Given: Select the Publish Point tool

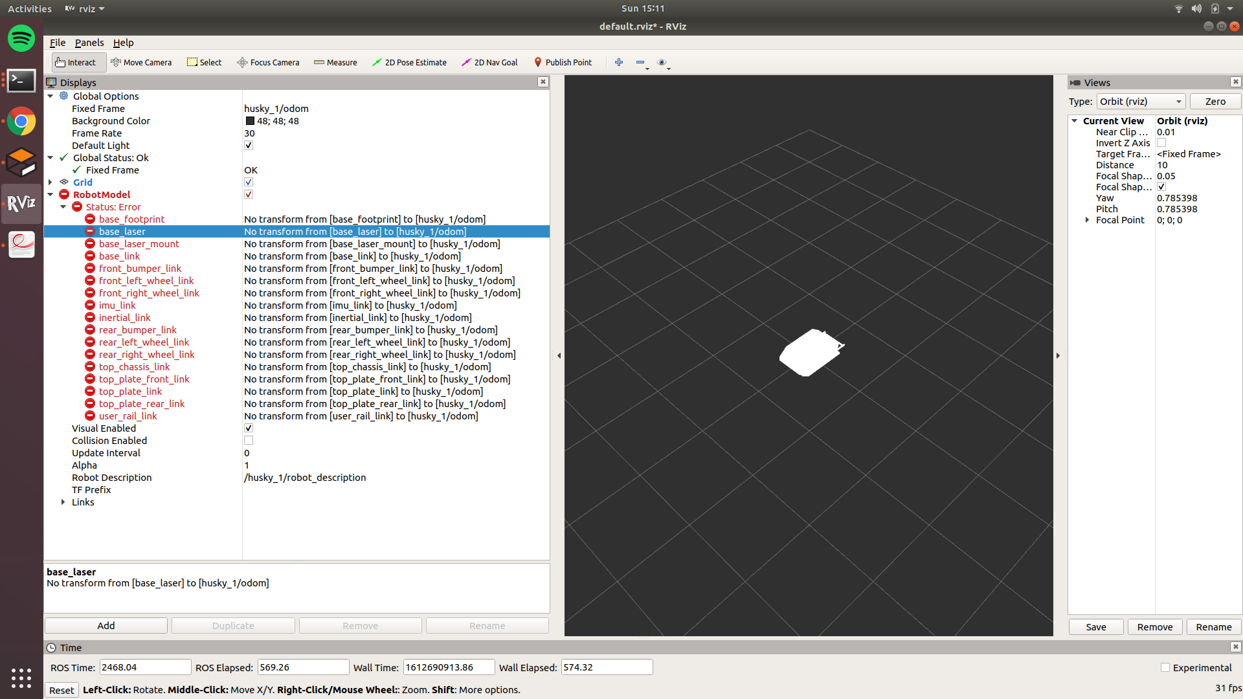Looking at the screenshot, I should (x=563, y=62).
